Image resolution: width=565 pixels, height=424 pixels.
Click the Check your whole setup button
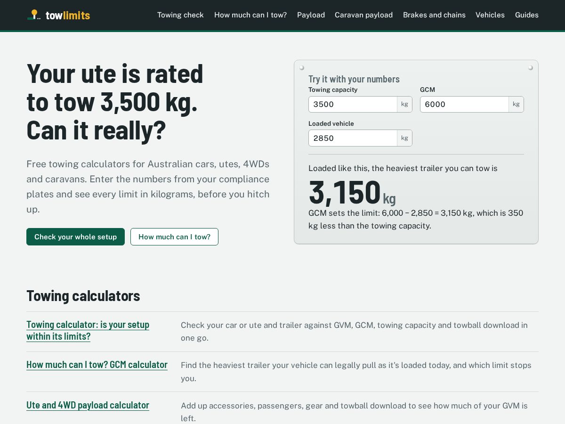[x=75, y=236]
